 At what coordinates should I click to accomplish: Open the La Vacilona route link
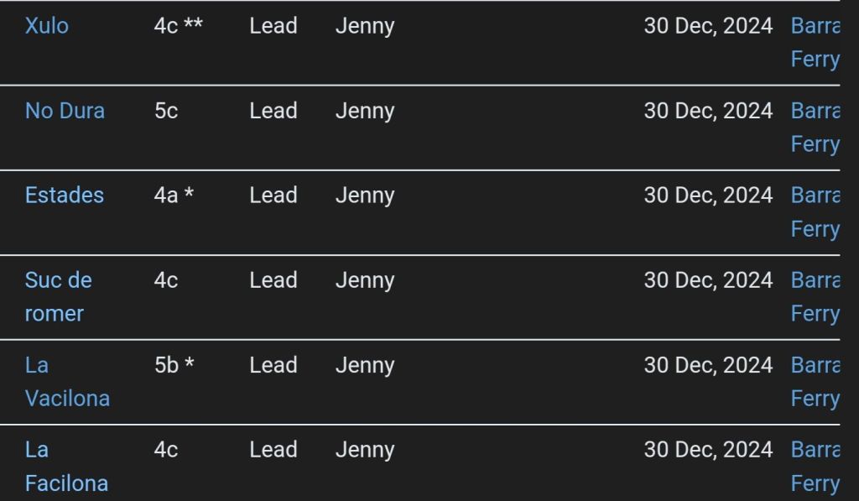(x=67, y=382)
